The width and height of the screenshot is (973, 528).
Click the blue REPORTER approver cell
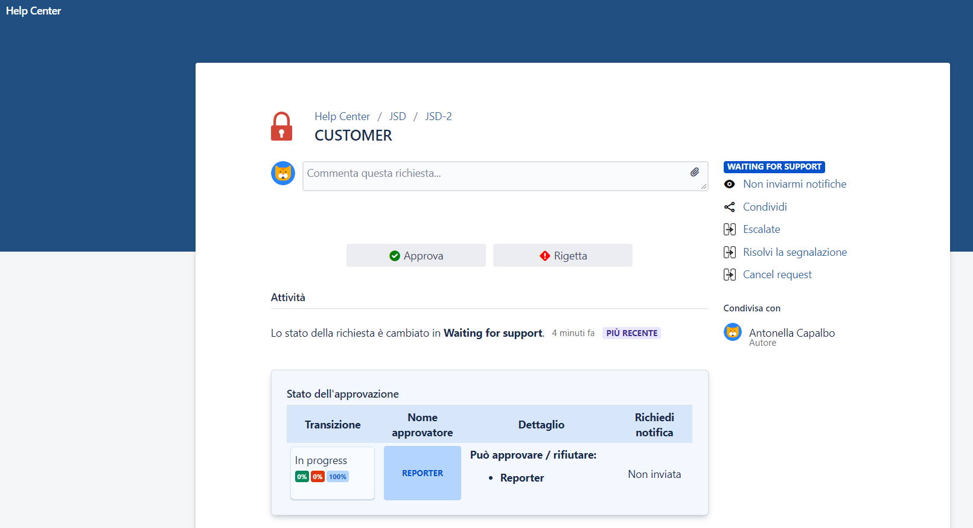(x=423, y=473)
